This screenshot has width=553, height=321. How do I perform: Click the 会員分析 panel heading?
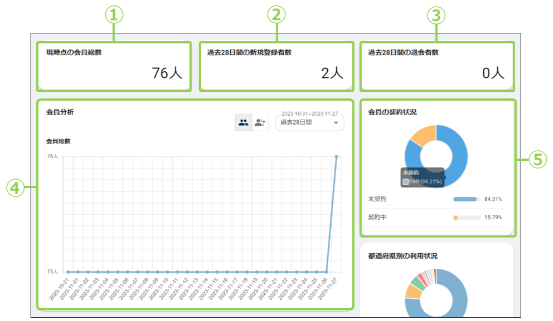tap(60, 112)
